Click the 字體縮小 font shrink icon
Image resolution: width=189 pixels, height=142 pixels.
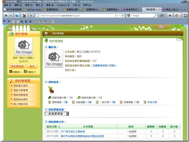[x=11, y=72]
